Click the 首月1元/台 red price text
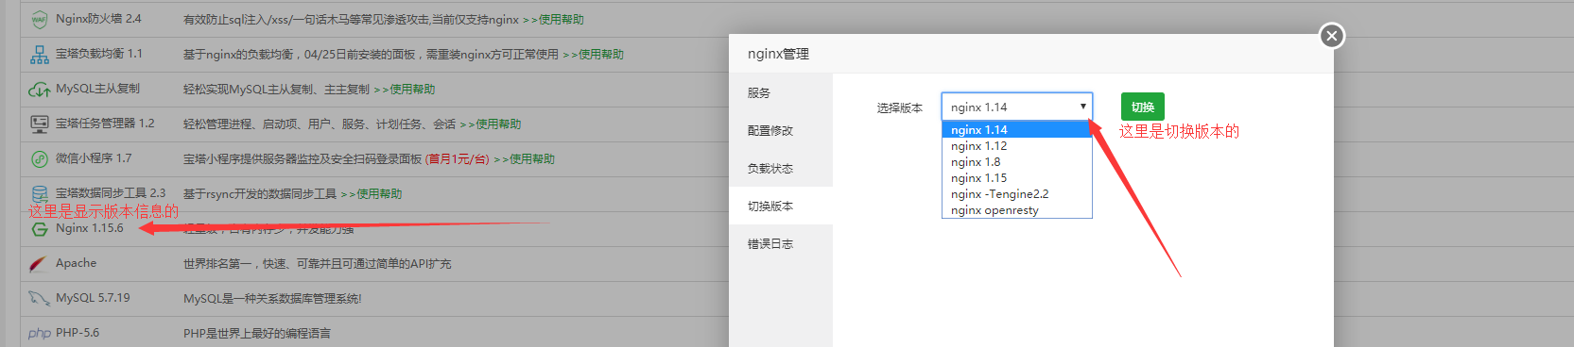The height and width of the screenshot is (347, 1574). [x=458, y=159]
